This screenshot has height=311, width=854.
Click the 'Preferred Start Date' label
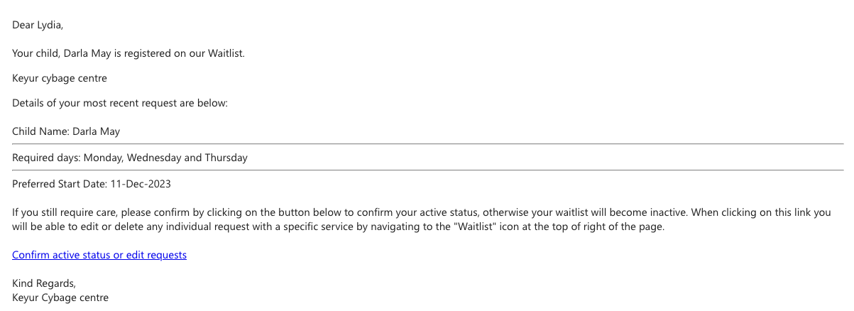click(x=59, y=184)
